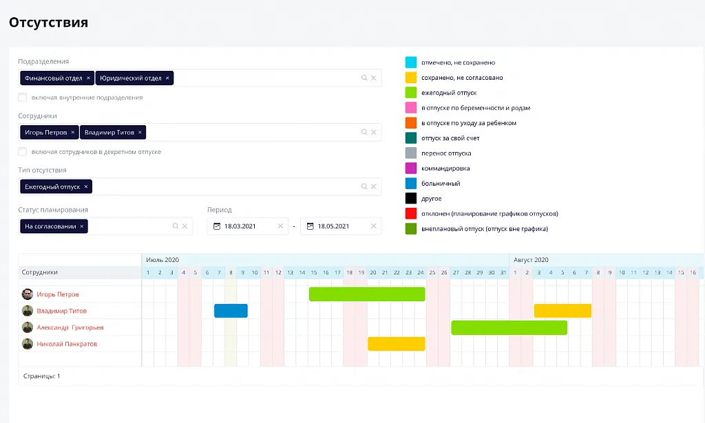Enable включая внутренние подразделения checkbox
705x423 pixels.
(x=23, y=98)
